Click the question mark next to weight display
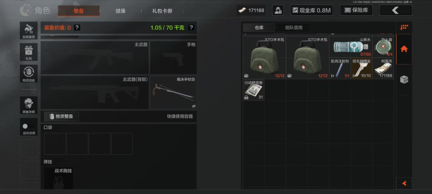The width and height of the screenshot is (432, 194). point(191,28)
